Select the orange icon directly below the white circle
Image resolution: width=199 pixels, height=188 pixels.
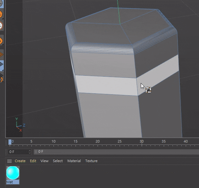coord(1,40)
